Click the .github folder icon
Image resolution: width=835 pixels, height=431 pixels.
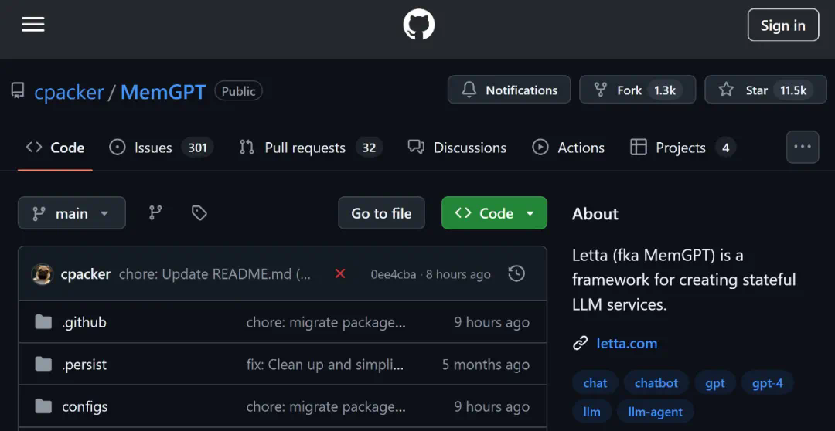point(43,322)
